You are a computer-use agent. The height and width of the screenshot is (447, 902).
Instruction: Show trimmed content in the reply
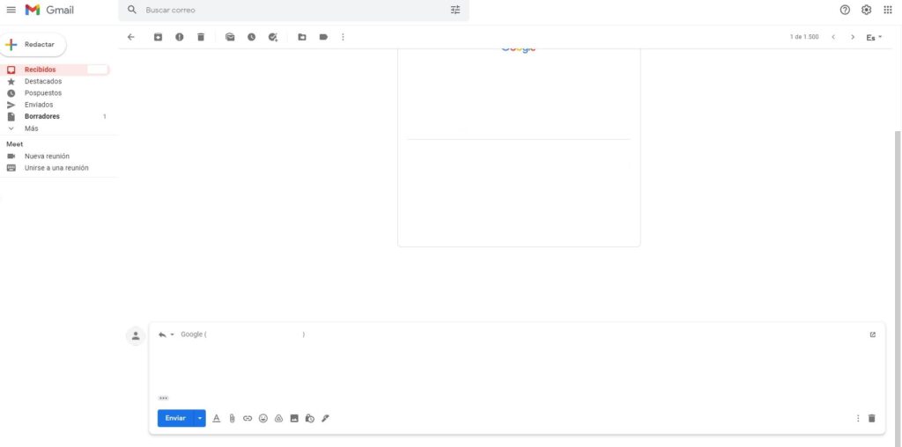[x=163, y=398]
